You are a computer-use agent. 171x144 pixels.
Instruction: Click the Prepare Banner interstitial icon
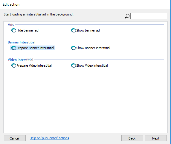tap(14, 48)
